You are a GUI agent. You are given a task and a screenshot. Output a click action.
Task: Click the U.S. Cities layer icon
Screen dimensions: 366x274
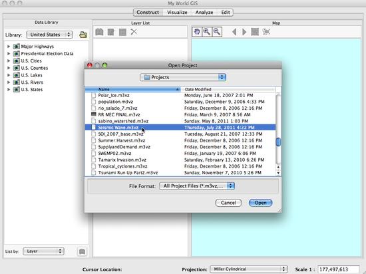(x=17, y=61)
